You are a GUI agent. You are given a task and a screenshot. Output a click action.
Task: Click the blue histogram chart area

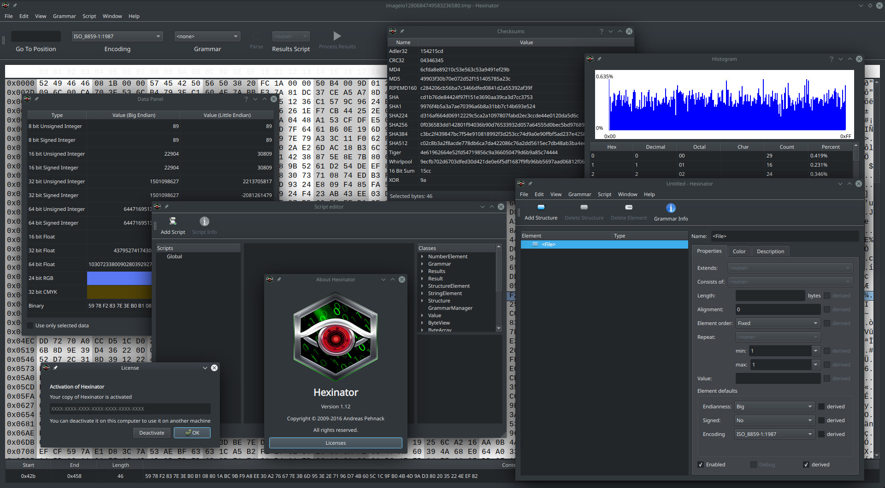click(x=727, y=106)
